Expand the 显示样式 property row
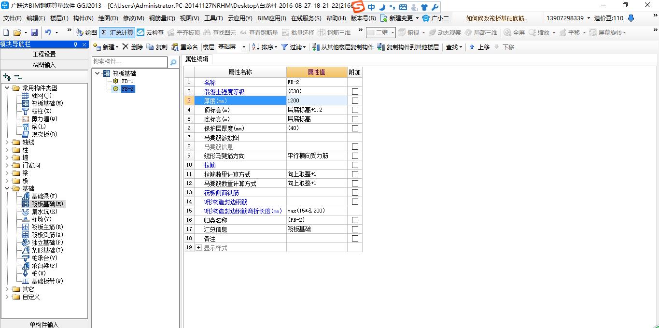 (x=198, y=248)
